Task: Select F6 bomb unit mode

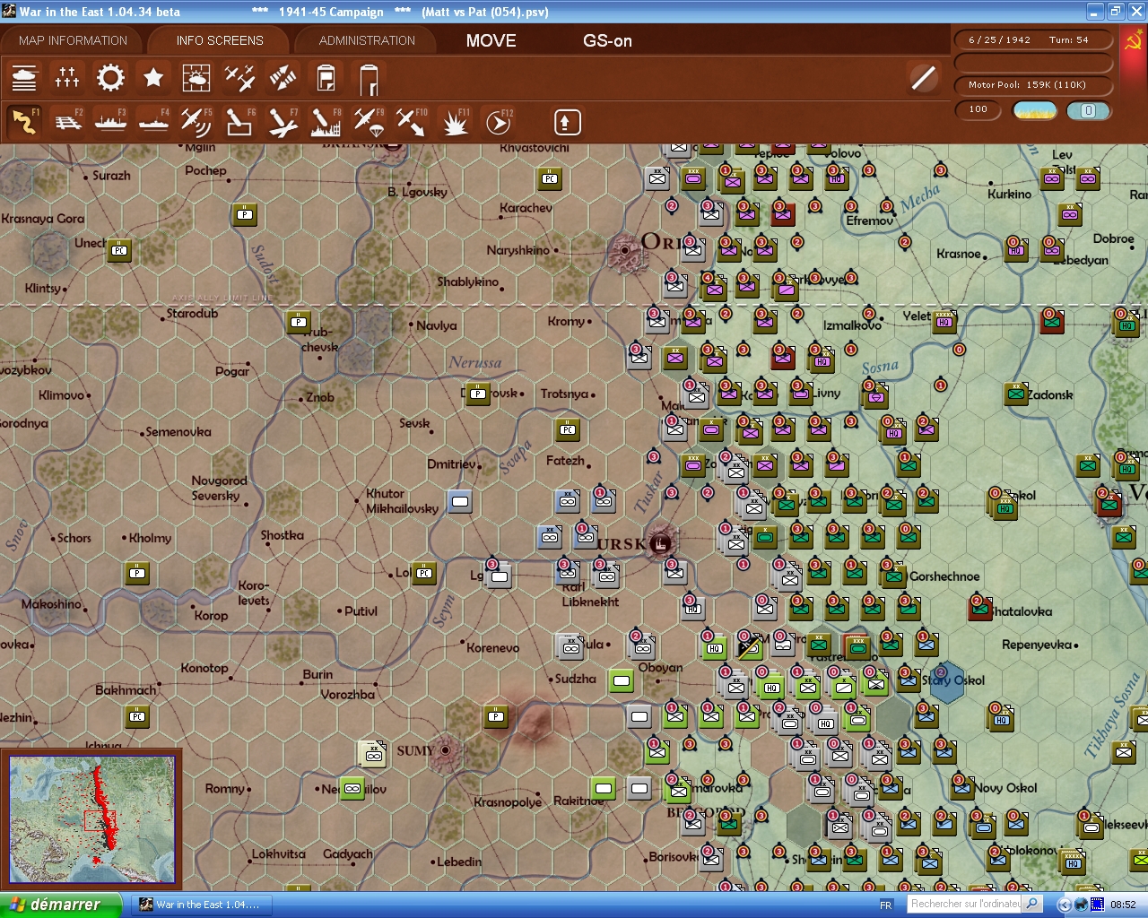Action: point(239,122)
